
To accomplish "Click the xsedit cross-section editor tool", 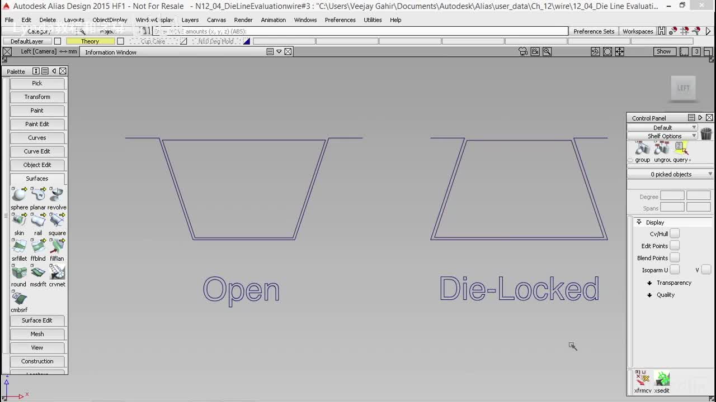I will [x=662, y=378].
